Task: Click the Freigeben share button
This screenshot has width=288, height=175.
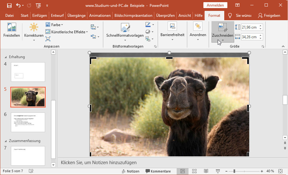Action: [269, 16]
